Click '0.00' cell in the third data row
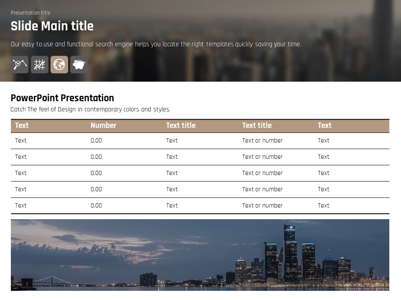Viewport: 401px width, 300px height. [96, 173]
